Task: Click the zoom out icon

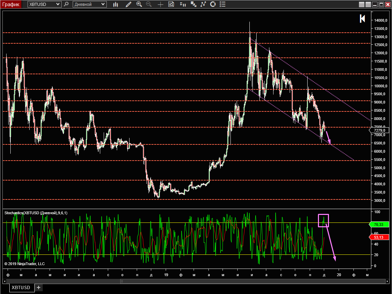Action: 149,4
